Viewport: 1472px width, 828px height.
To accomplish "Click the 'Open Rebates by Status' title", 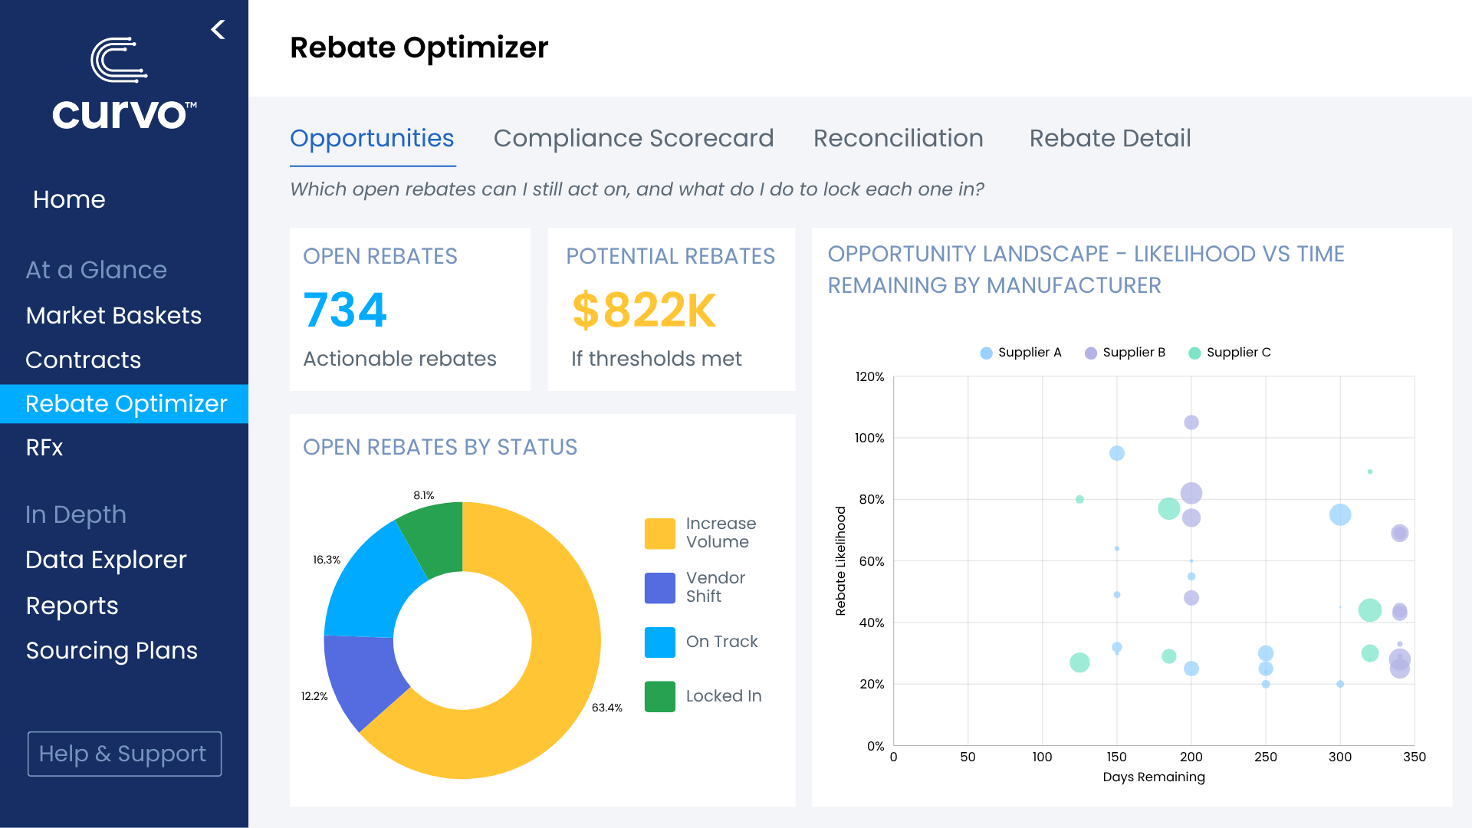I will pos(440,447).
